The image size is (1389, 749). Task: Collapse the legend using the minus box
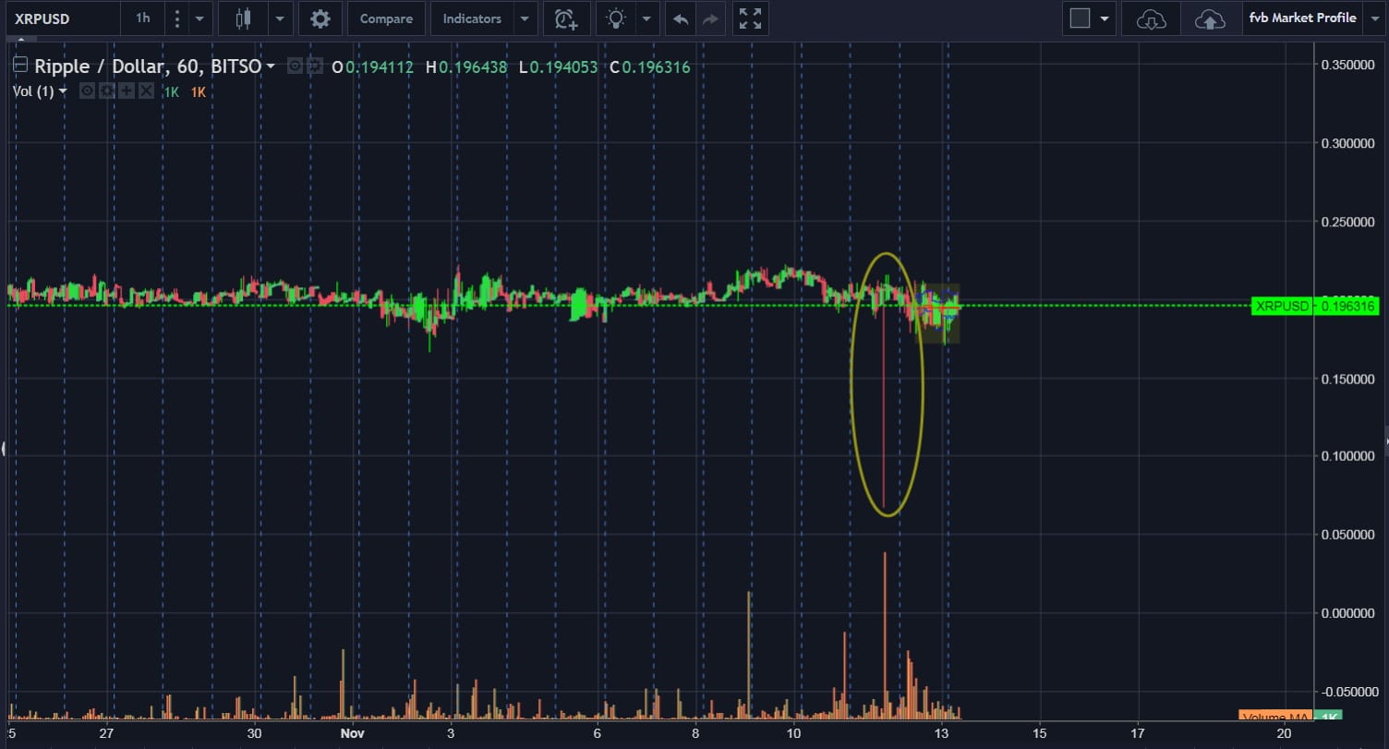point(20,66)
